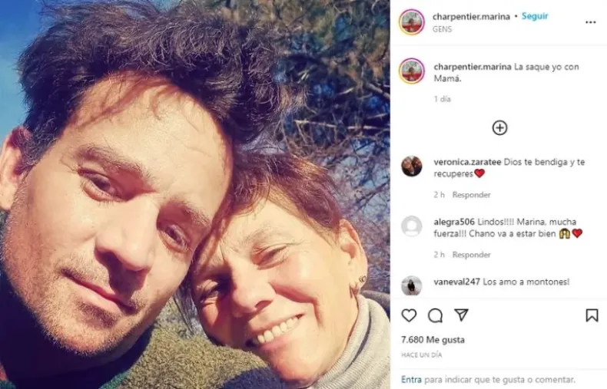607x389 pixels.
Task: Open the GENS location link
Action: pyautogui.click(x=442, y=29)
